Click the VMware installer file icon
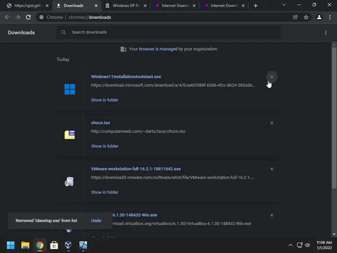This screenshot has height=253, width=337. (x=69, y=182)
